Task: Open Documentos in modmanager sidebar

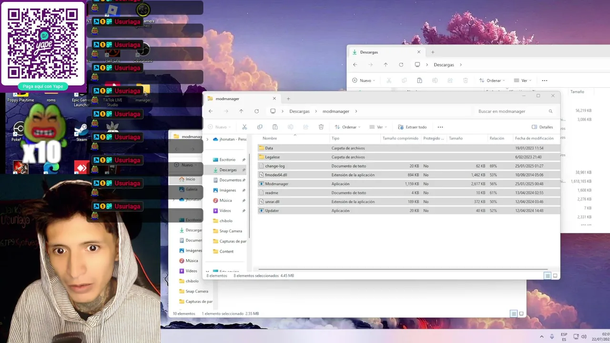Action: pos(230,180)
